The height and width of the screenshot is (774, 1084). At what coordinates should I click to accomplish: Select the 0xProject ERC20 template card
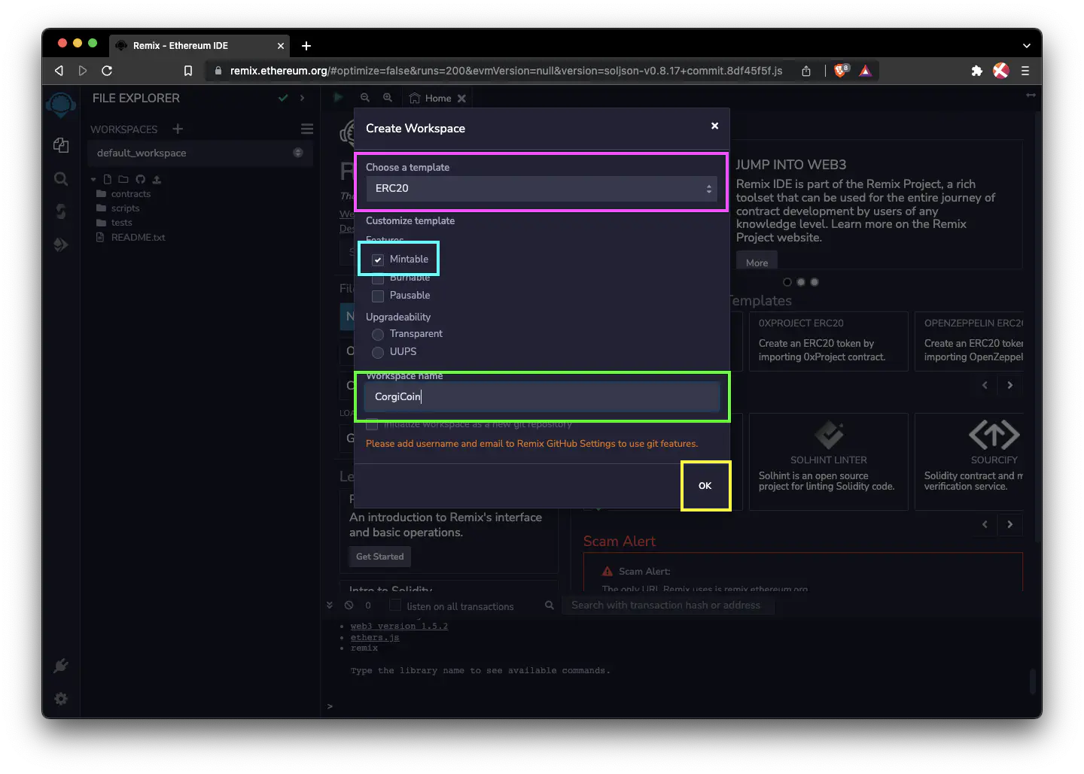[x=828, y=341]
